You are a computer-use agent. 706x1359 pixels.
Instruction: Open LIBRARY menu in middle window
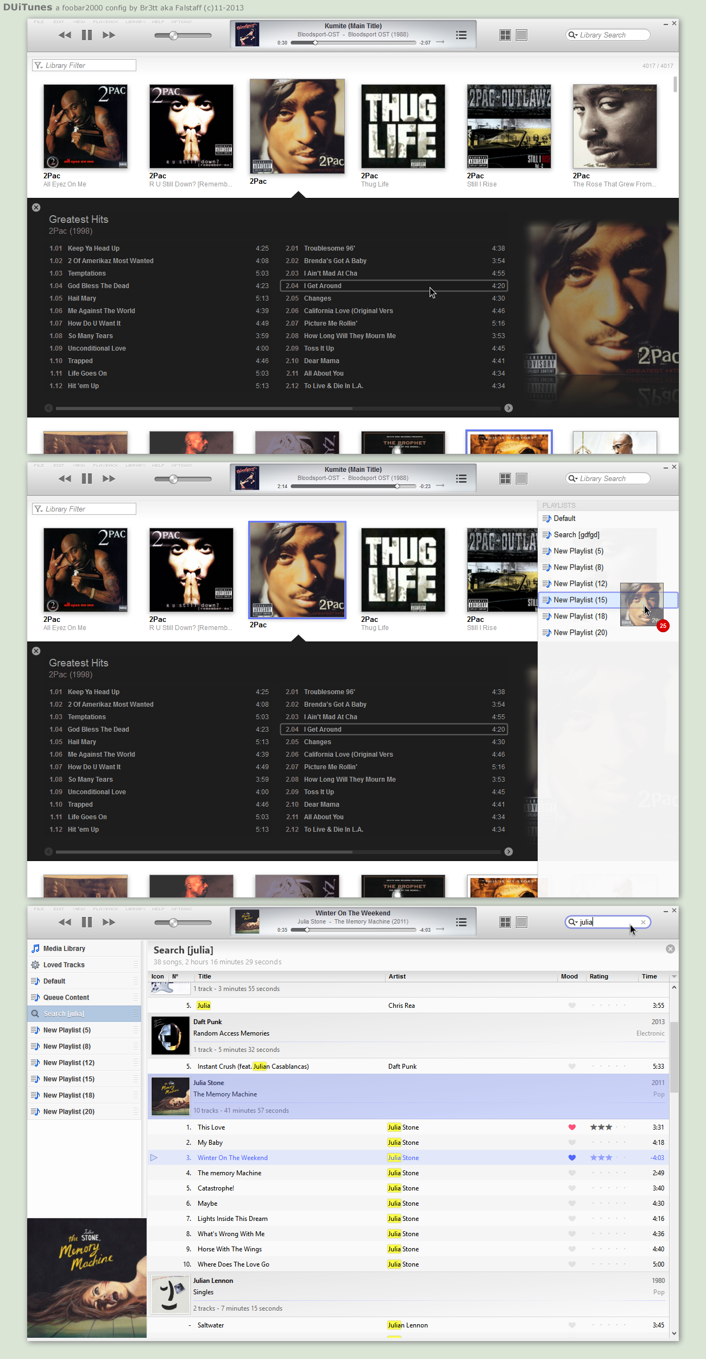[x=136, y=466]
